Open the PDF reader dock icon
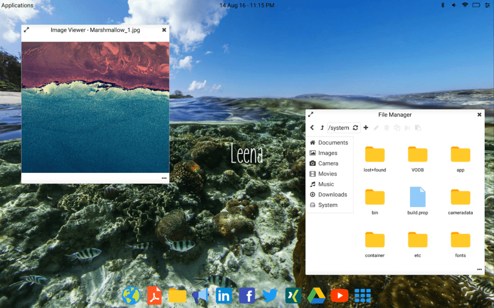 (x=154, y=295)
